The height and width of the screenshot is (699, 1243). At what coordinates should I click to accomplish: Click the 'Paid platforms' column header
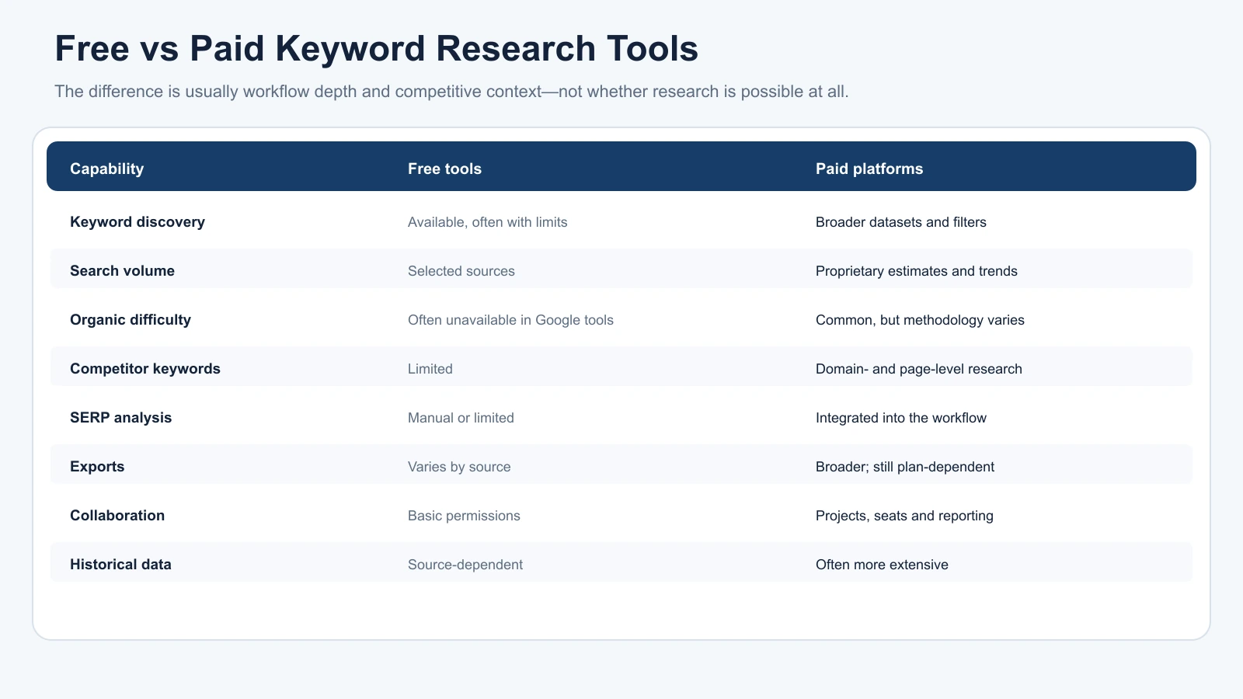pos(869,169)
